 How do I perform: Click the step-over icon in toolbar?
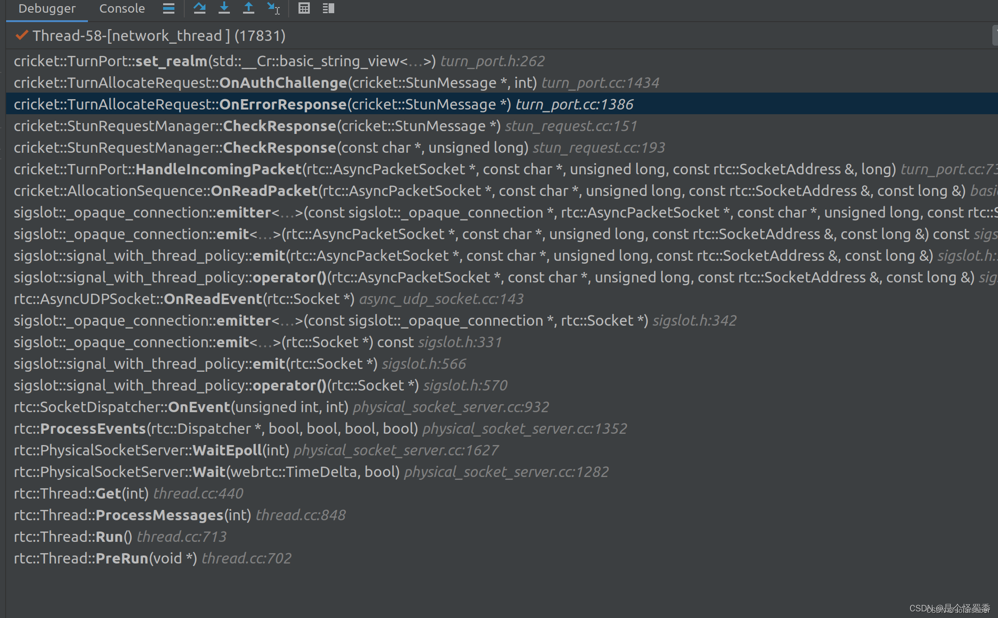(x=198, y=8)
